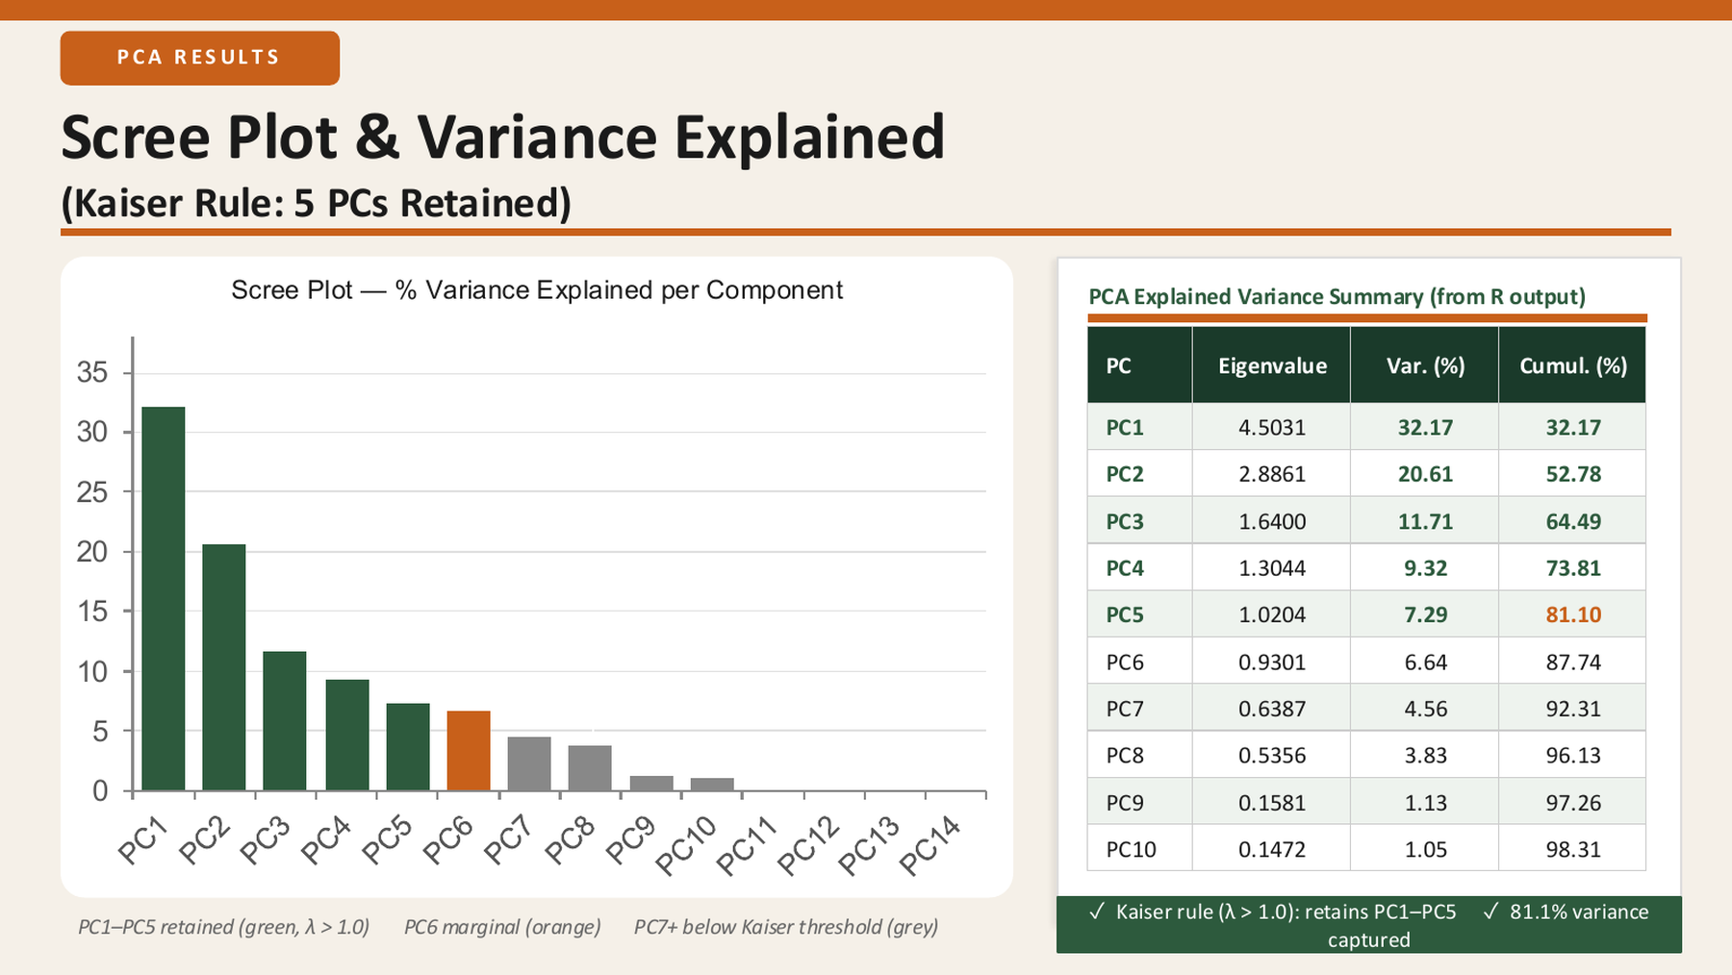Click the grey PC8 bar

(x=590, y=768)
